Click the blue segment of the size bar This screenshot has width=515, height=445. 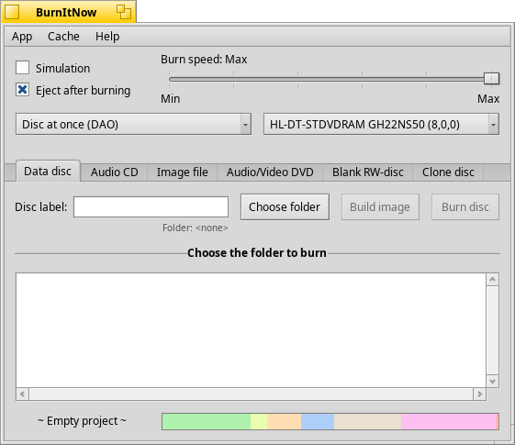pos(318,421)
